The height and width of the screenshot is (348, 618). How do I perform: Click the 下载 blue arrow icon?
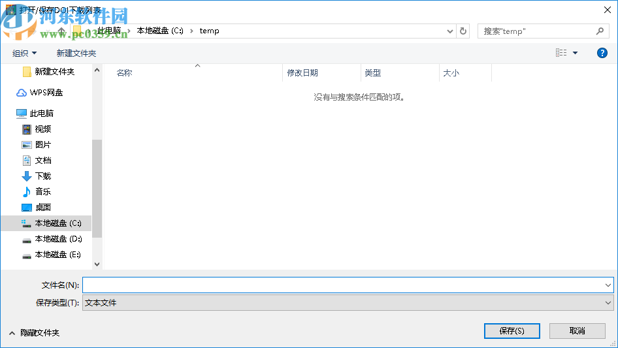click(26, 176)
